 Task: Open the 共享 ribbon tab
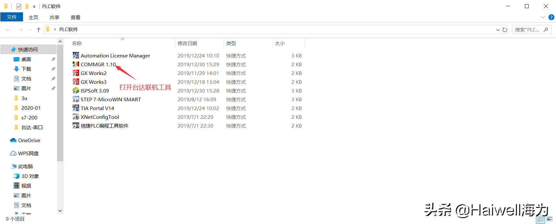(54, 17)
